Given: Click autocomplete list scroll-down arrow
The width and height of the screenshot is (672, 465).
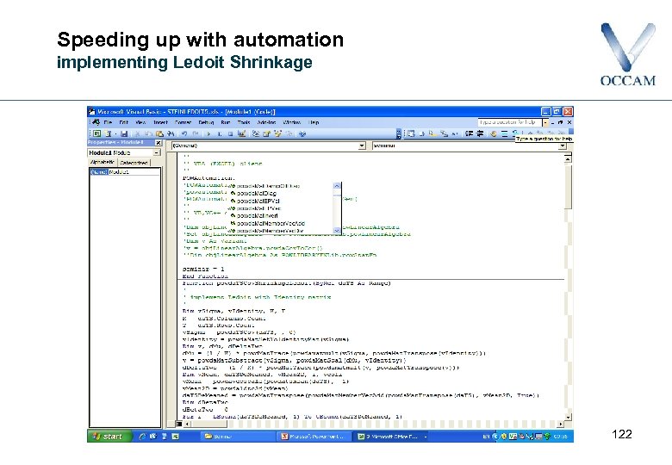Looking at the screenshot, I should [x=337, y=231].
